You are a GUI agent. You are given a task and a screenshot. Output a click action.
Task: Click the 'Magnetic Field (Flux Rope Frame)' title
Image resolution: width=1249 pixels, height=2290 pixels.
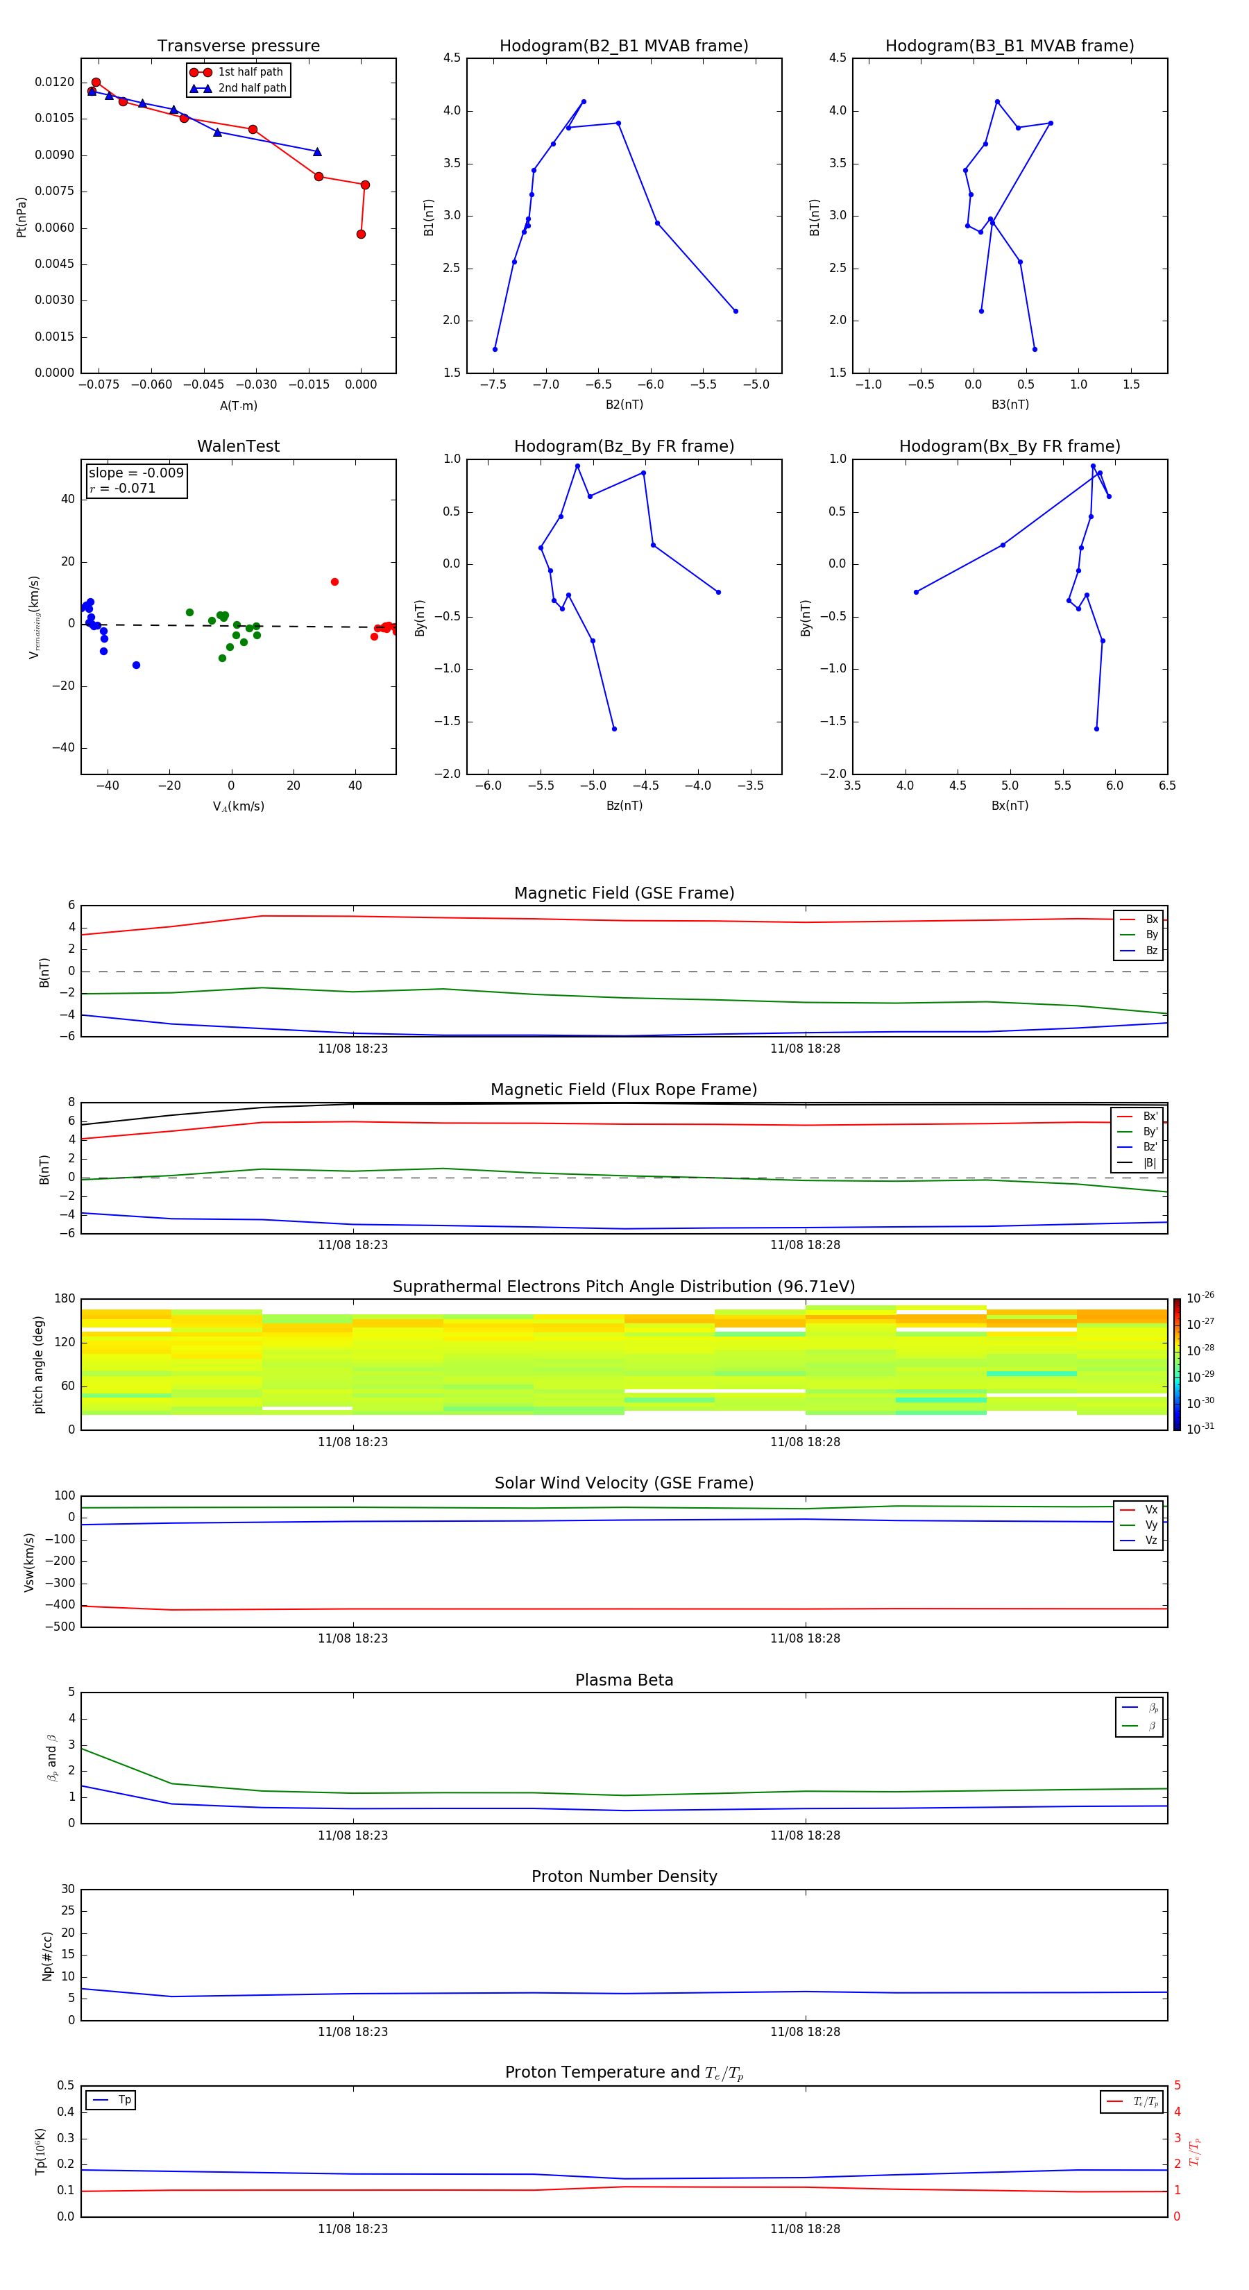624,1090
